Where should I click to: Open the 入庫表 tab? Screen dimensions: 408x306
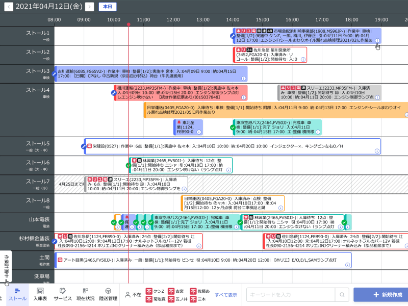click(x=40, y=294)
